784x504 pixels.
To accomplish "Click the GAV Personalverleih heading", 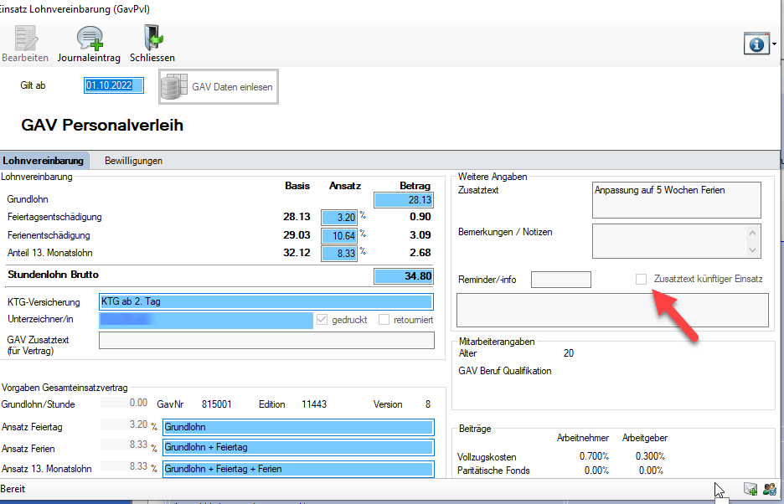I will coord(102,125).
